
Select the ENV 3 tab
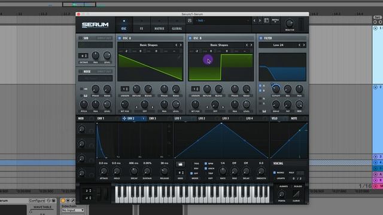(x=153, y=118)
